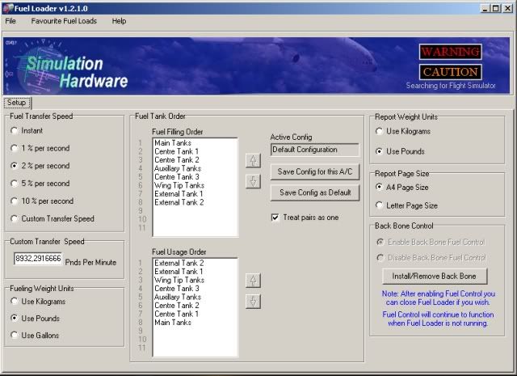
Task: Click the Fuel Filling Order move down arrow
Action: [253, 181]
